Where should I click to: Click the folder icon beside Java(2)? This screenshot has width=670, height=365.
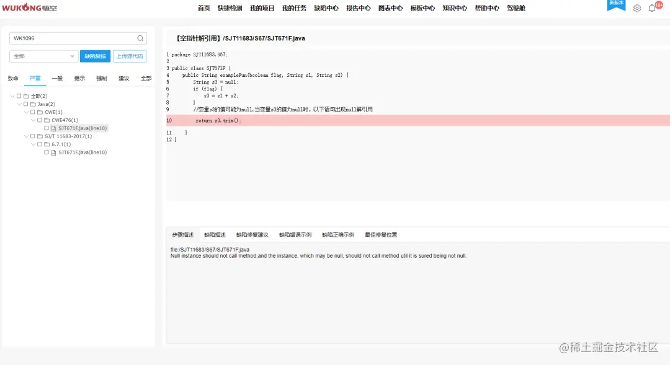click(33, 104)
